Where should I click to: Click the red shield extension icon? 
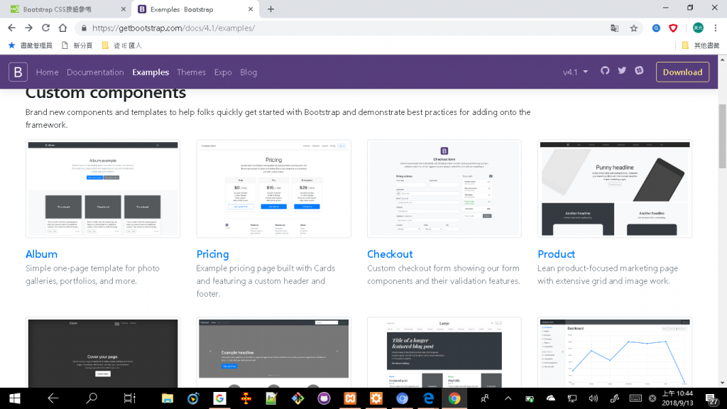pos(673,28)
